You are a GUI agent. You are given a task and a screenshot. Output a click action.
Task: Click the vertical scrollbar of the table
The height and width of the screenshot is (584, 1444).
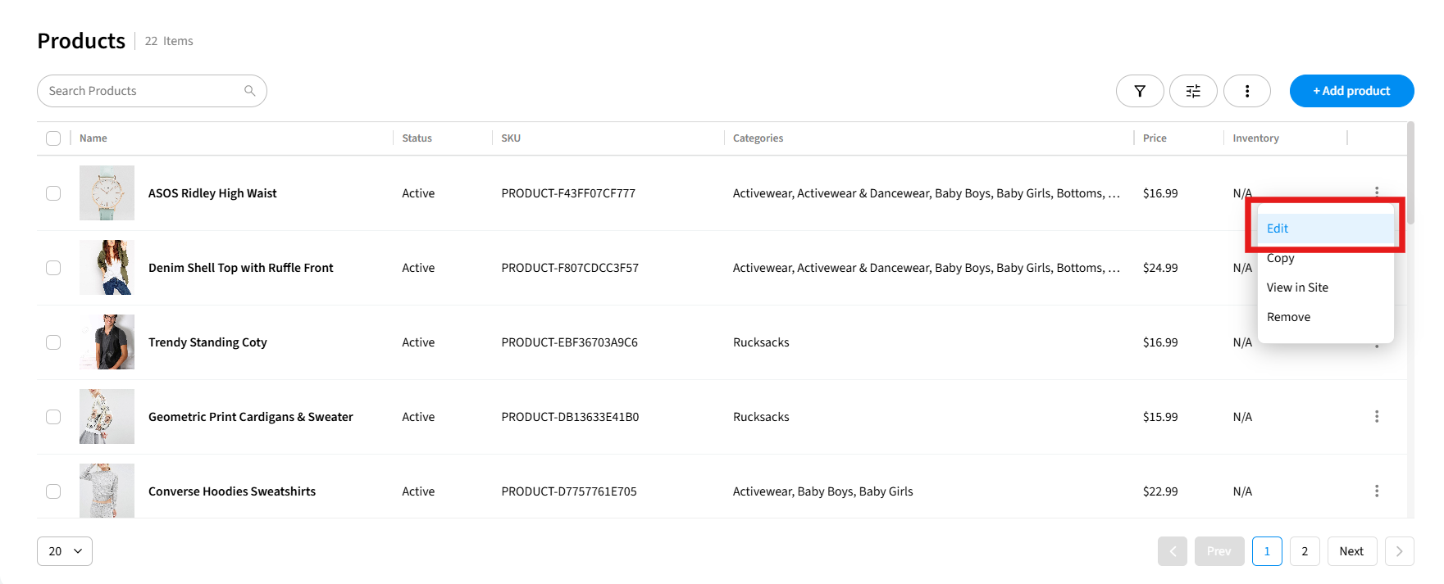(1410, 174)
